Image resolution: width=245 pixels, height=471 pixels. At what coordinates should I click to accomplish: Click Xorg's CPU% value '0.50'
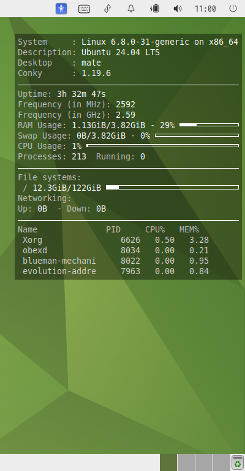pos(165,240)
